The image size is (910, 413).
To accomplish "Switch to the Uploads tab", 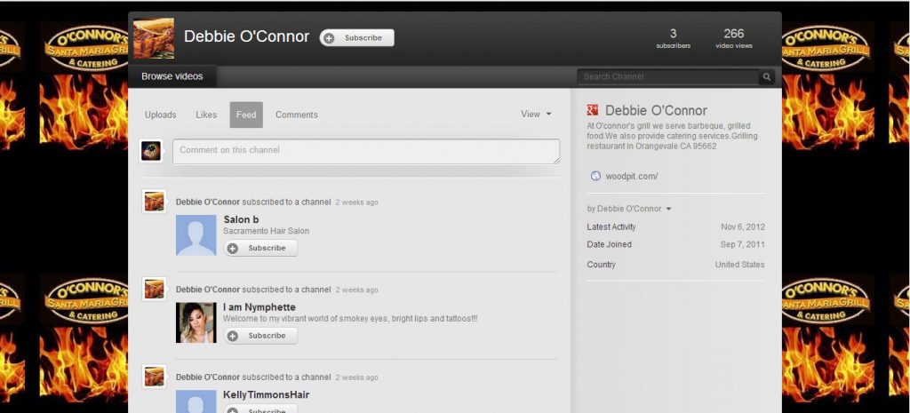I will [x=160, y=115].
